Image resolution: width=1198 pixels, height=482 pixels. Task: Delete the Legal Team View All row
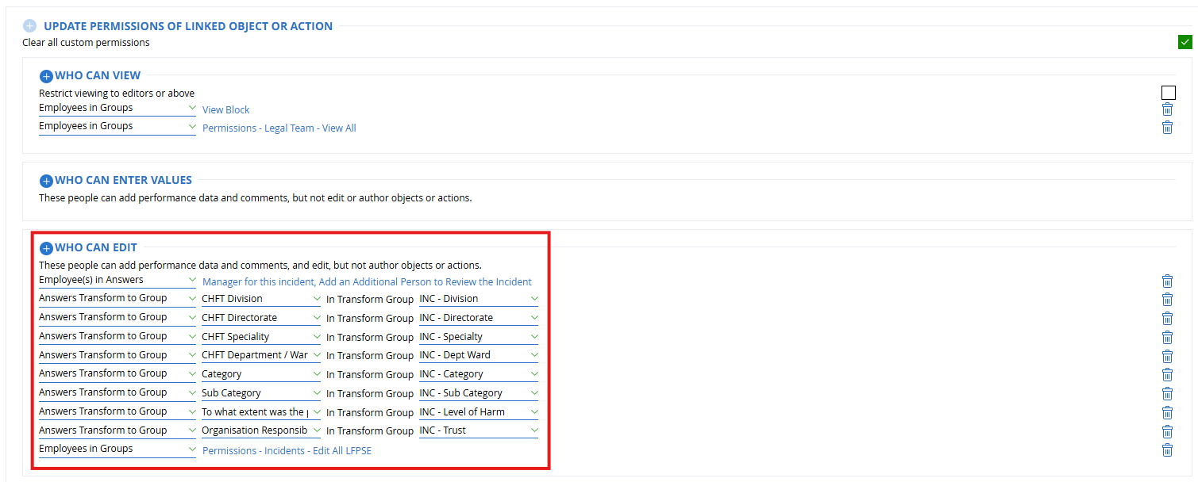1167,128
